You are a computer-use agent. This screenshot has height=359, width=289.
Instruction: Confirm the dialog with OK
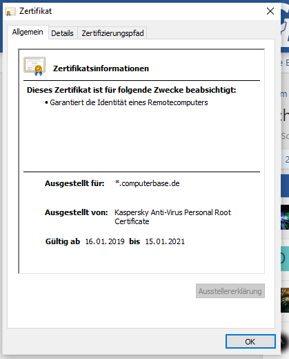point(250,342)
